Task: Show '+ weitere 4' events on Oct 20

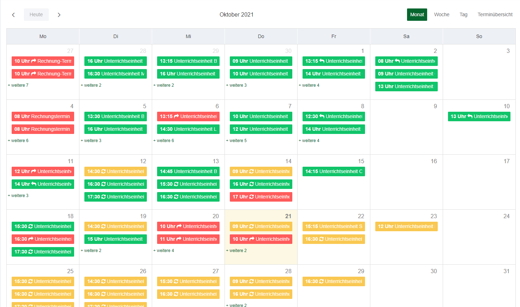Action: point(164,251)
